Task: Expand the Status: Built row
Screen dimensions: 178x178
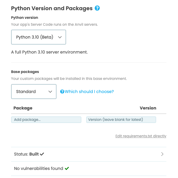Action: pos(89,154)
